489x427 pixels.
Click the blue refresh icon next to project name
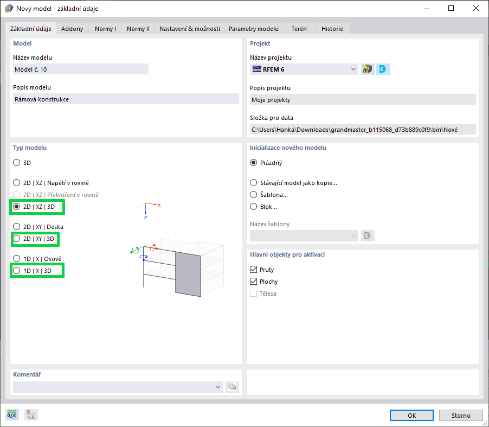coord(383,69)
